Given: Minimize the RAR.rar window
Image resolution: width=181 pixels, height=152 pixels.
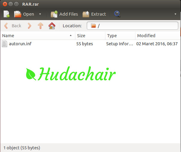Looking at the screenshot, I should click(x=11, y=4).
